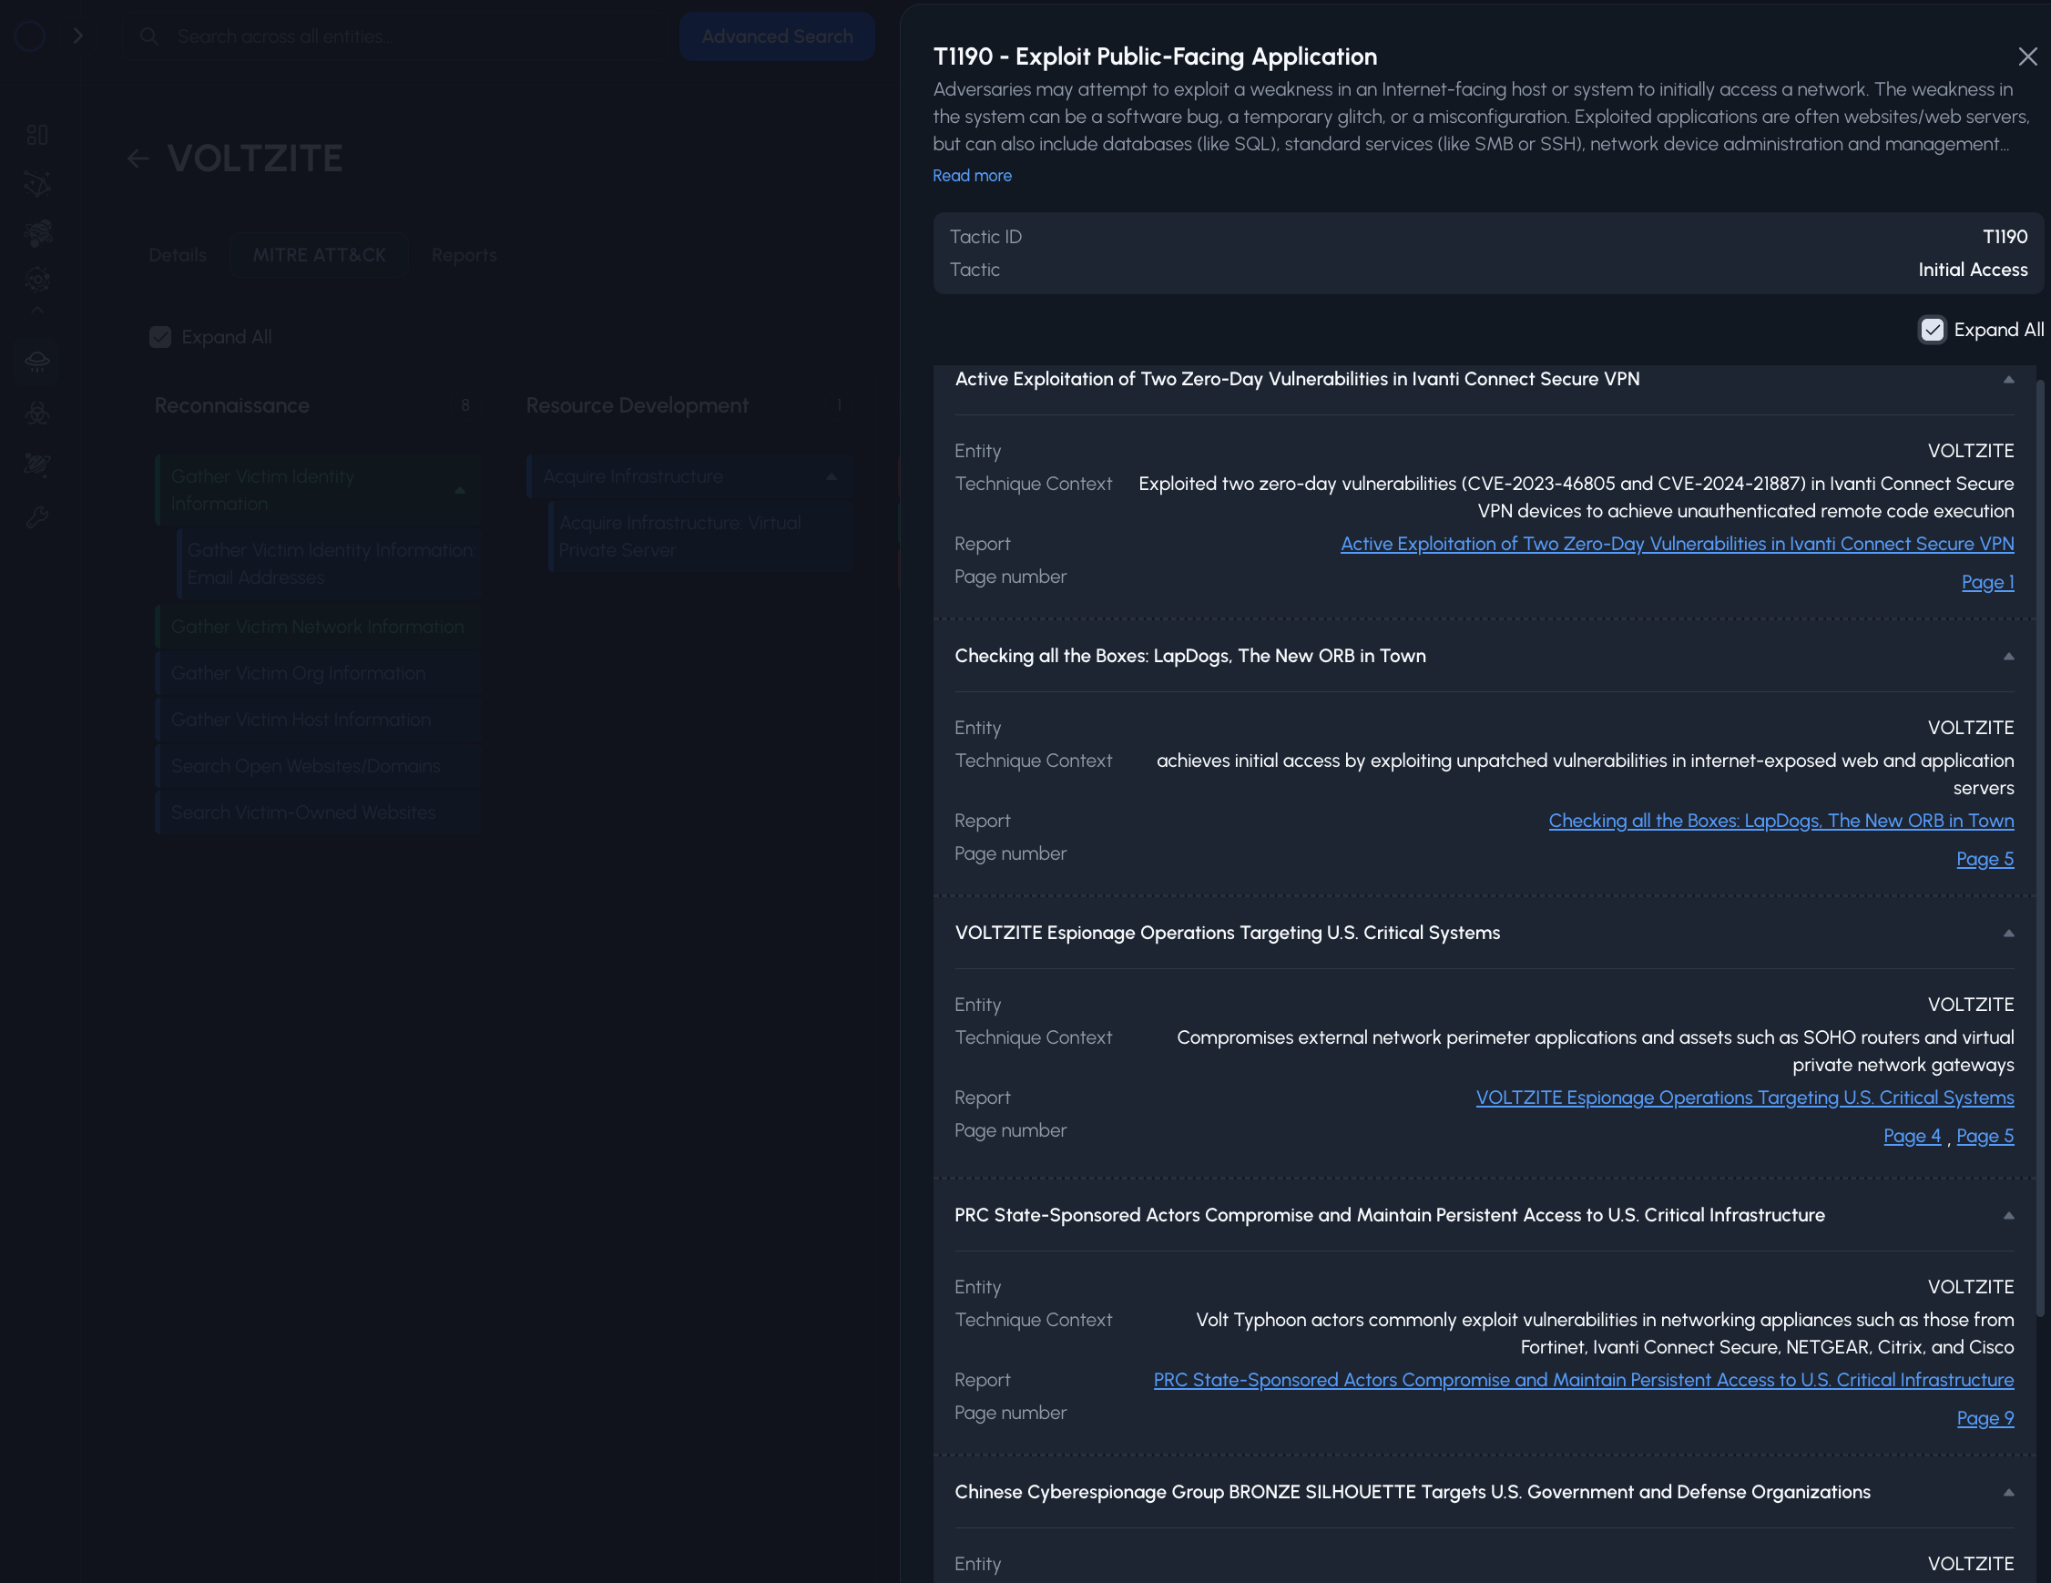Click the back arrow beside VOLTZITE
The width and height of the screenshot is (2051, 1583).
coord(138,158)
